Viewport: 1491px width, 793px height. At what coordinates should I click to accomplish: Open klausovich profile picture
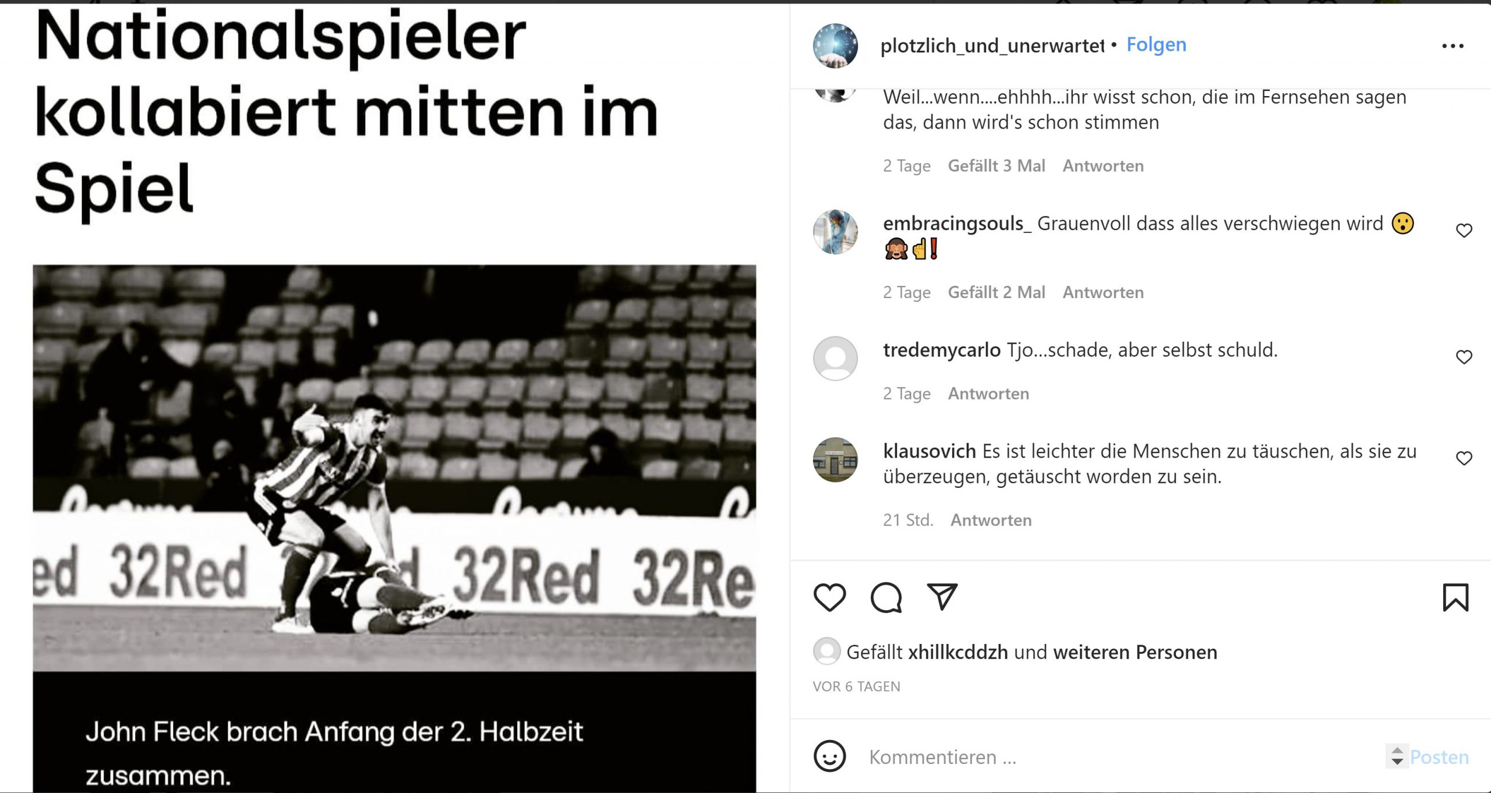click(835, 459)
